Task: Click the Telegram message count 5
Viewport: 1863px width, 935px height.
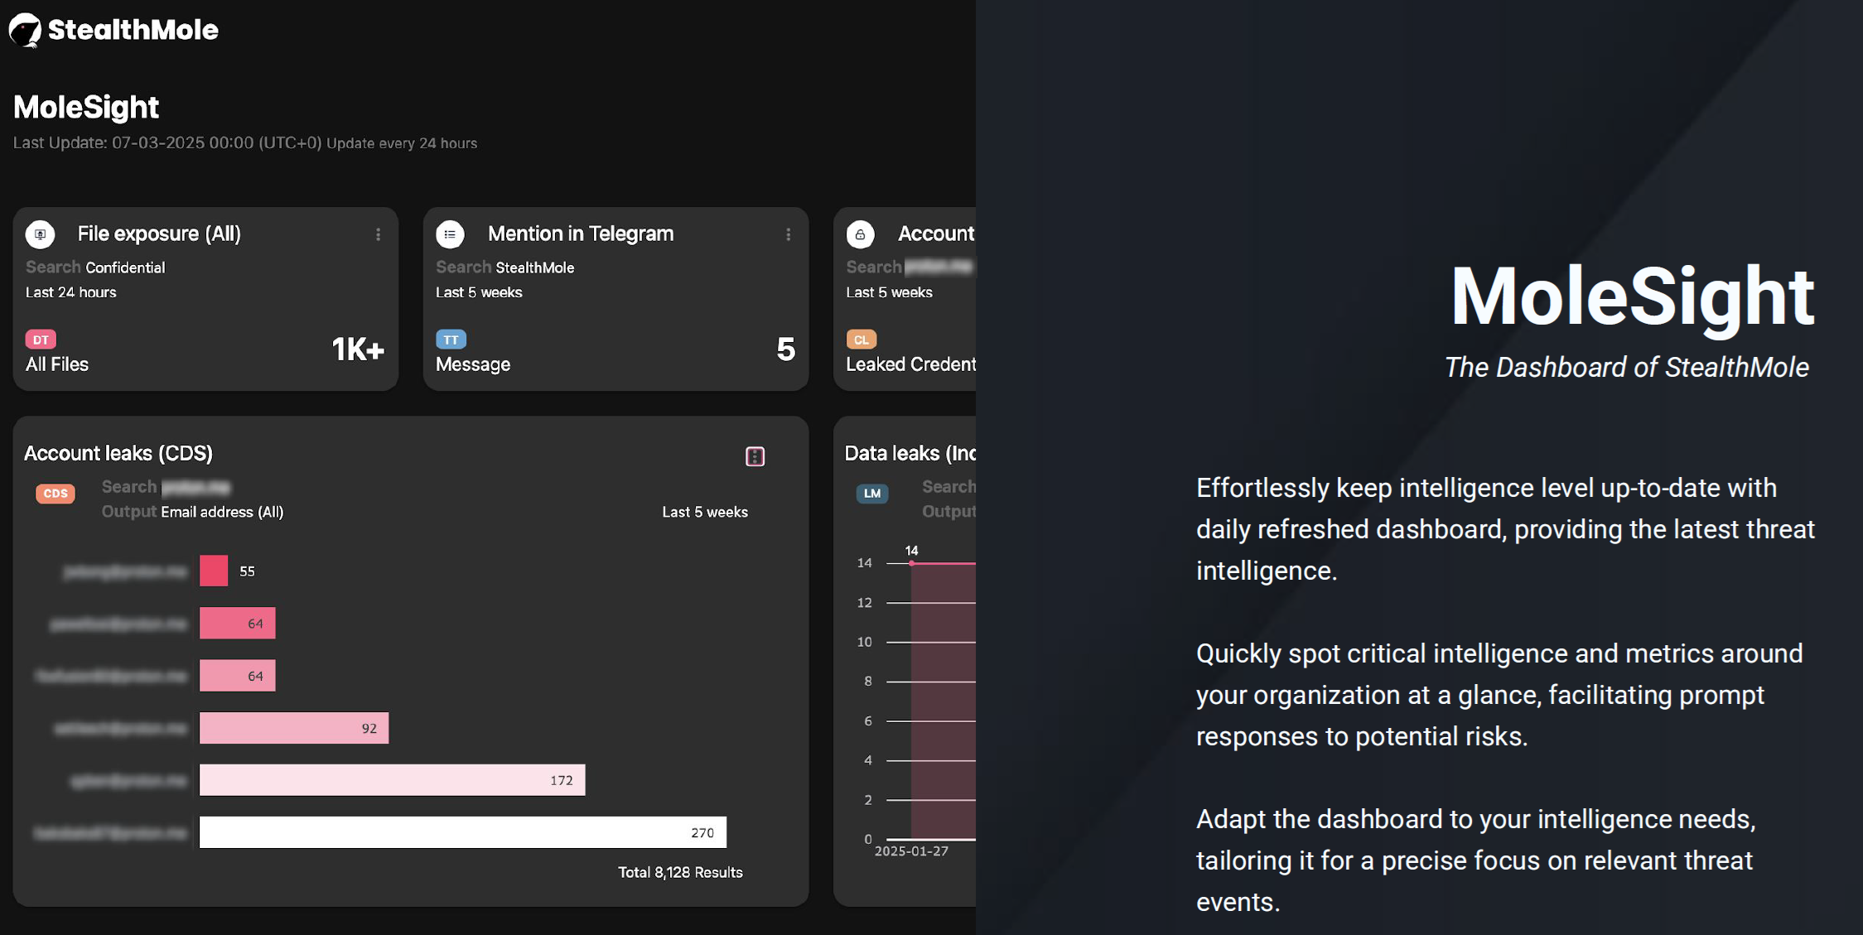Action: click(786, 349)
